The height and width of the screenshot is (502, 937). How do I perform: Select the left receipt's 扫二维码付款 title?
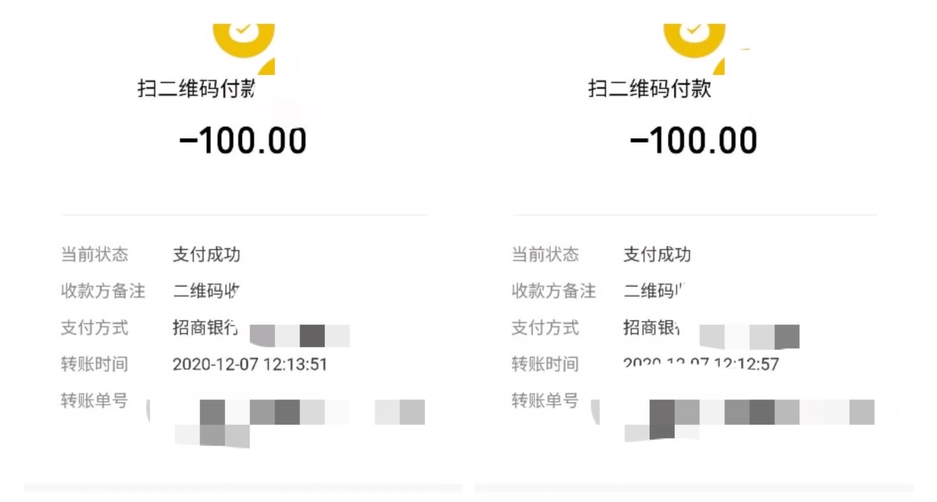tap(196, 90)
